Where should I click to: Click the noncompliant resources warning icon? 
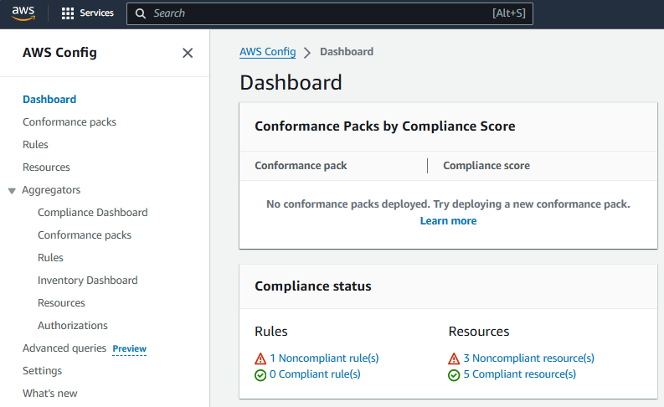click(x=454, y=358)
